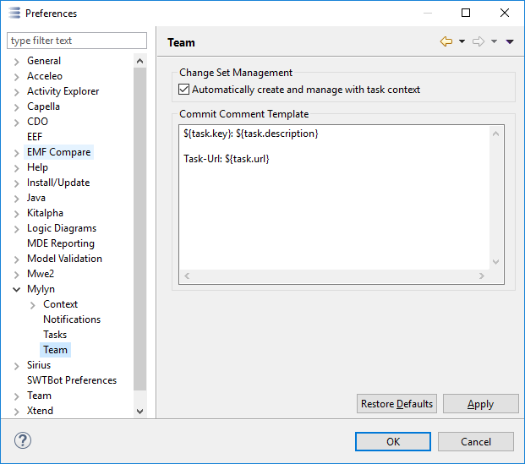Select the EMF Compare tree item

click(x=58, y=152)
